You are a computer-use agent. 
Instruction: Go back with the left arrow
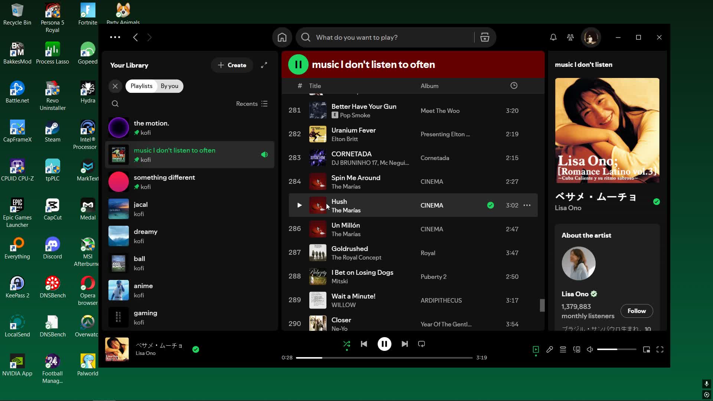(136, 38)
